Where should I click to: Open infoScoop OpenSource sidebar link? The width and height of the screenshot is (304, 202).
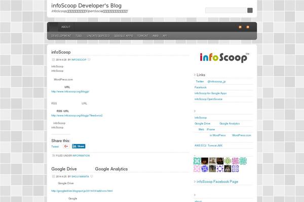tap(208, 99)
